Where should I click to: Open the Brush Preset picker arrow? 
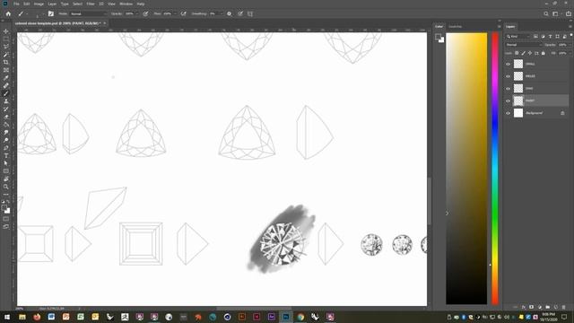pyautogui.click(x=43, y=14)
